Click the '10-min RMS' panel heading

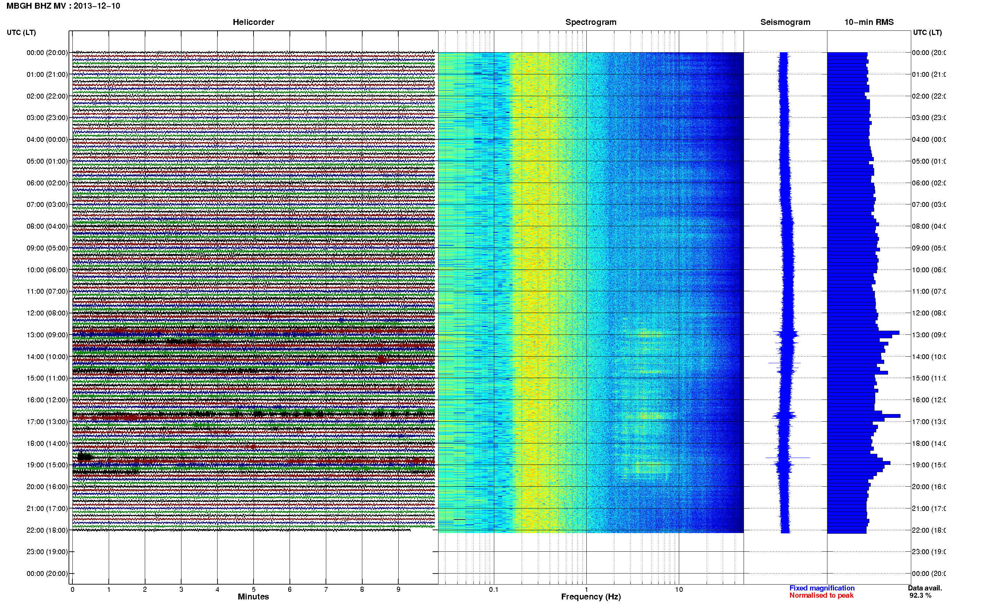click(x=869, y=22)
